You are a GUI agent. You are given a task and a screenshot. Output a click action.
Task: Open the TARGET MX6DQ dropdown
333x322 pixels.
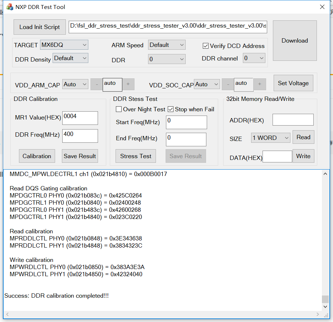point(64,45)
